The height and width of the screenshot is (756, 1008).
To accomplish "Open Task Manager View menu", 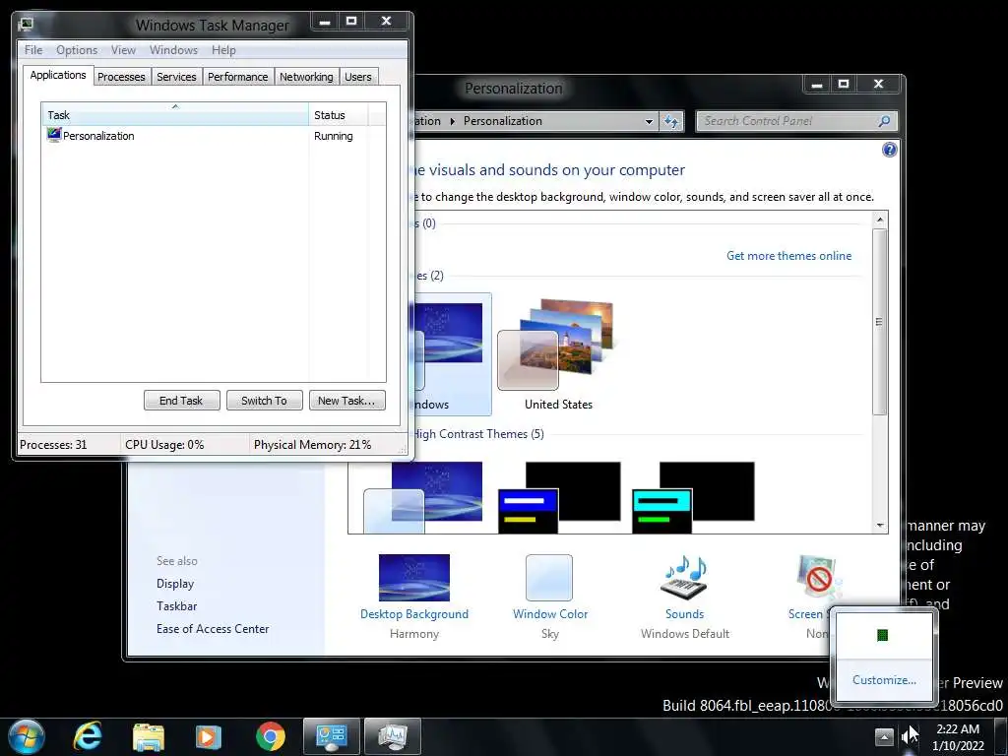I will pos(123,50).
